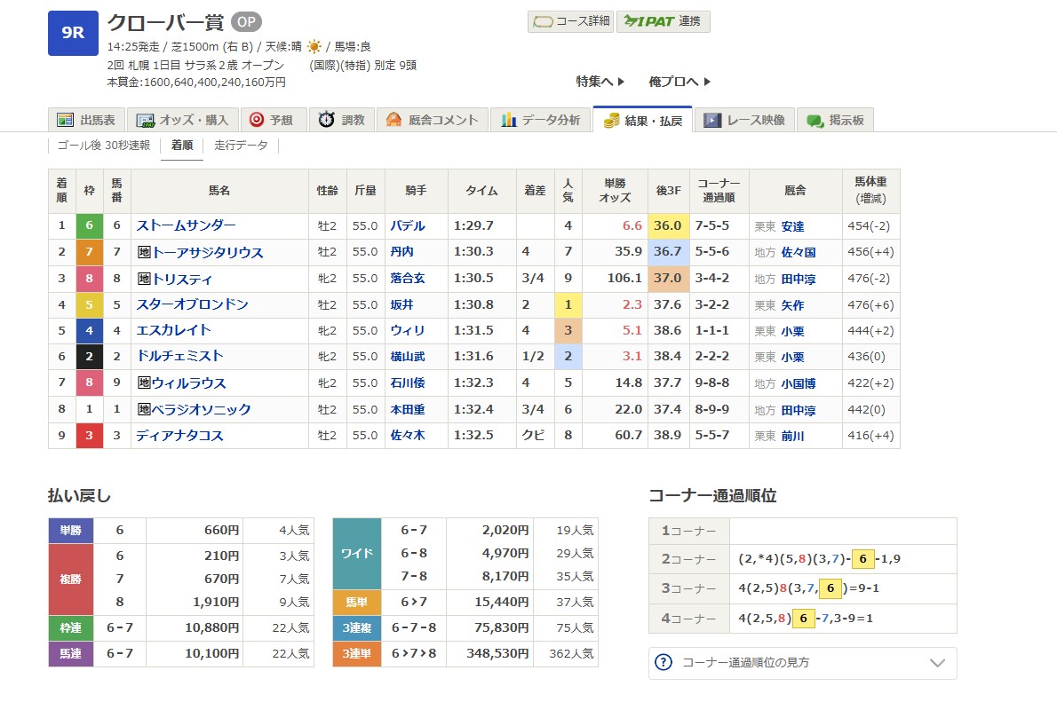Open jockey 石川倭's profile

(x=407, y=383)
